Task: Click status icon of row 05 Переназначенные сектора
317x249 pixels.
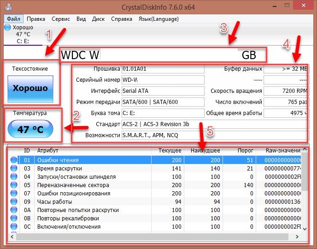Action: pyautogui.click(x=14, y=185)
